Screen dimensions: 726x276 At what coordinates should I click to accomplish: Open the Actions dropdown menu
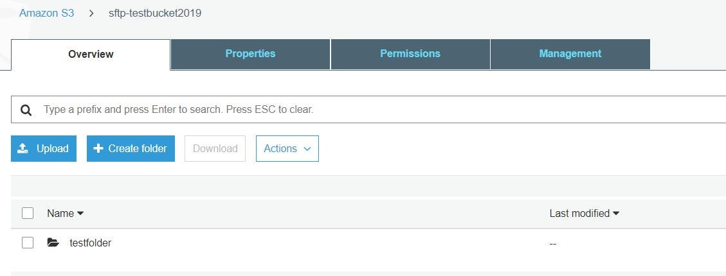click(x=287, y=148)
